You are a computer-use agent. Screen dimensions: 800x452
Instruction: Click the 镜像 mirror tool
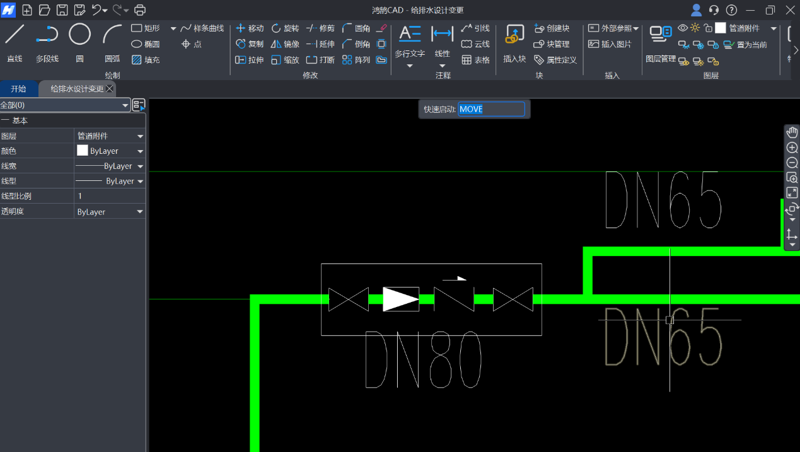click(285, 44)
